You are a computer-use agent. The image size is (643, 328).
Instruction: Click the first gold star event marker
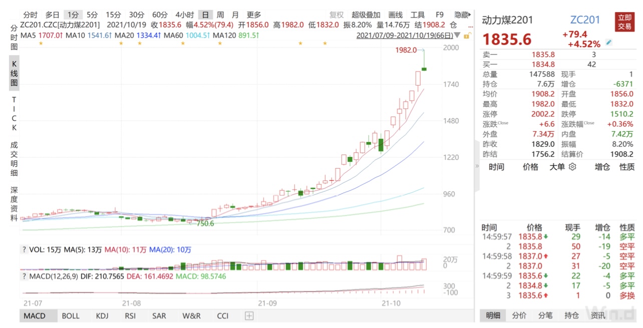coord(41,44)
